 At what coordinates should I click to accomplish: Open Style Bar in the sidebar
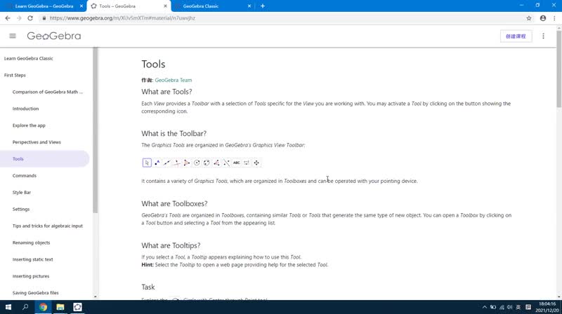click(x=22, y=193)
